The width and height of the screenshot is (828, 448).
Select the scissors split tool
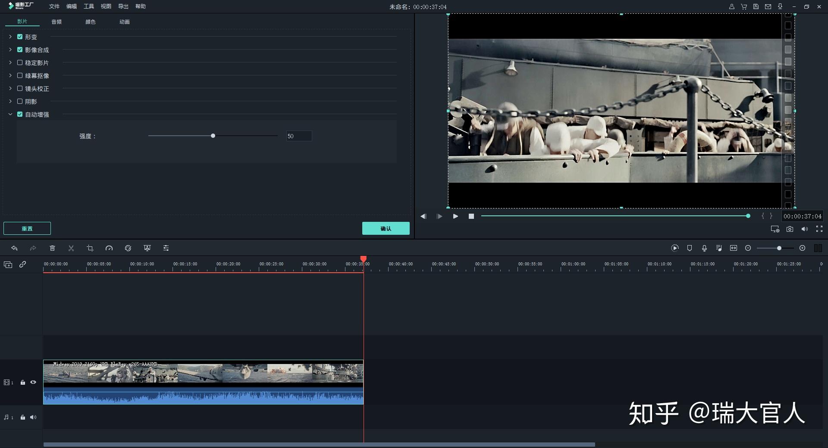71,248
